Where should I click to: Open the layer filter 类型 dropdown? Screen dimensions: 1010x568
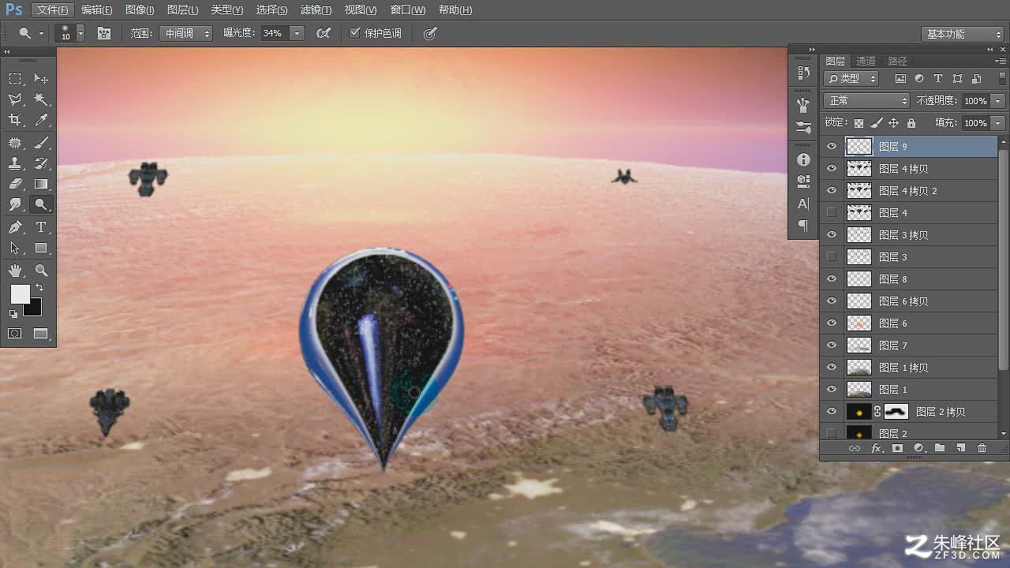coord(851,78)
